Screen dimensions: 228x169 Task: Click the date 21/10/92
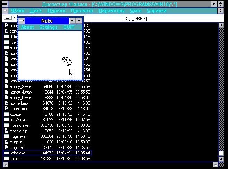point(64,114)
